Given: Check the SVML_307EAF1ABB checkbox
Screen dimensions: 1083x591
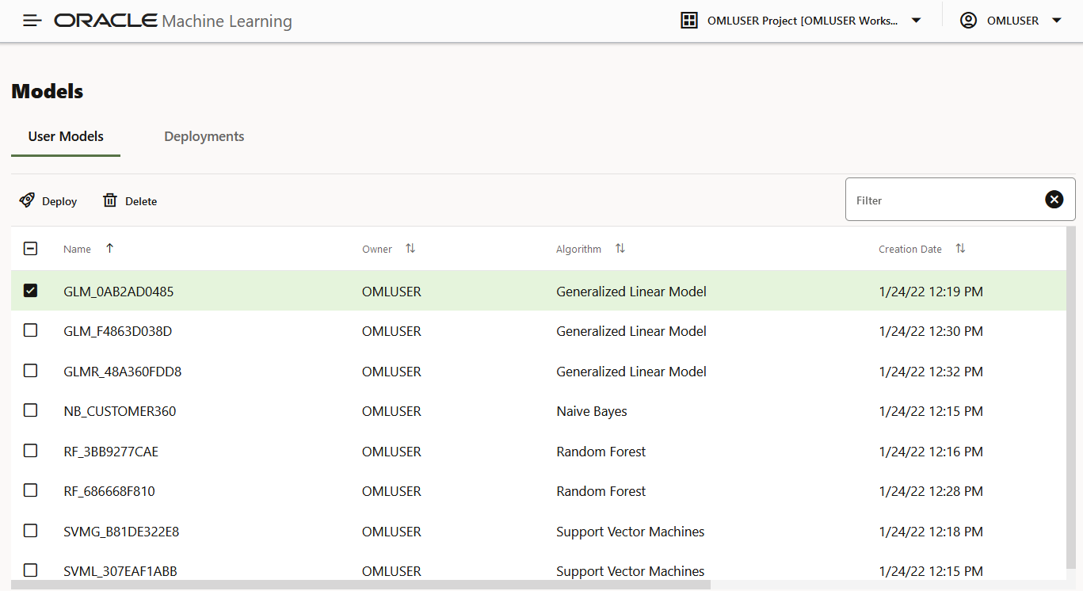Looking at the screenshot, I should tap(30, 570).
